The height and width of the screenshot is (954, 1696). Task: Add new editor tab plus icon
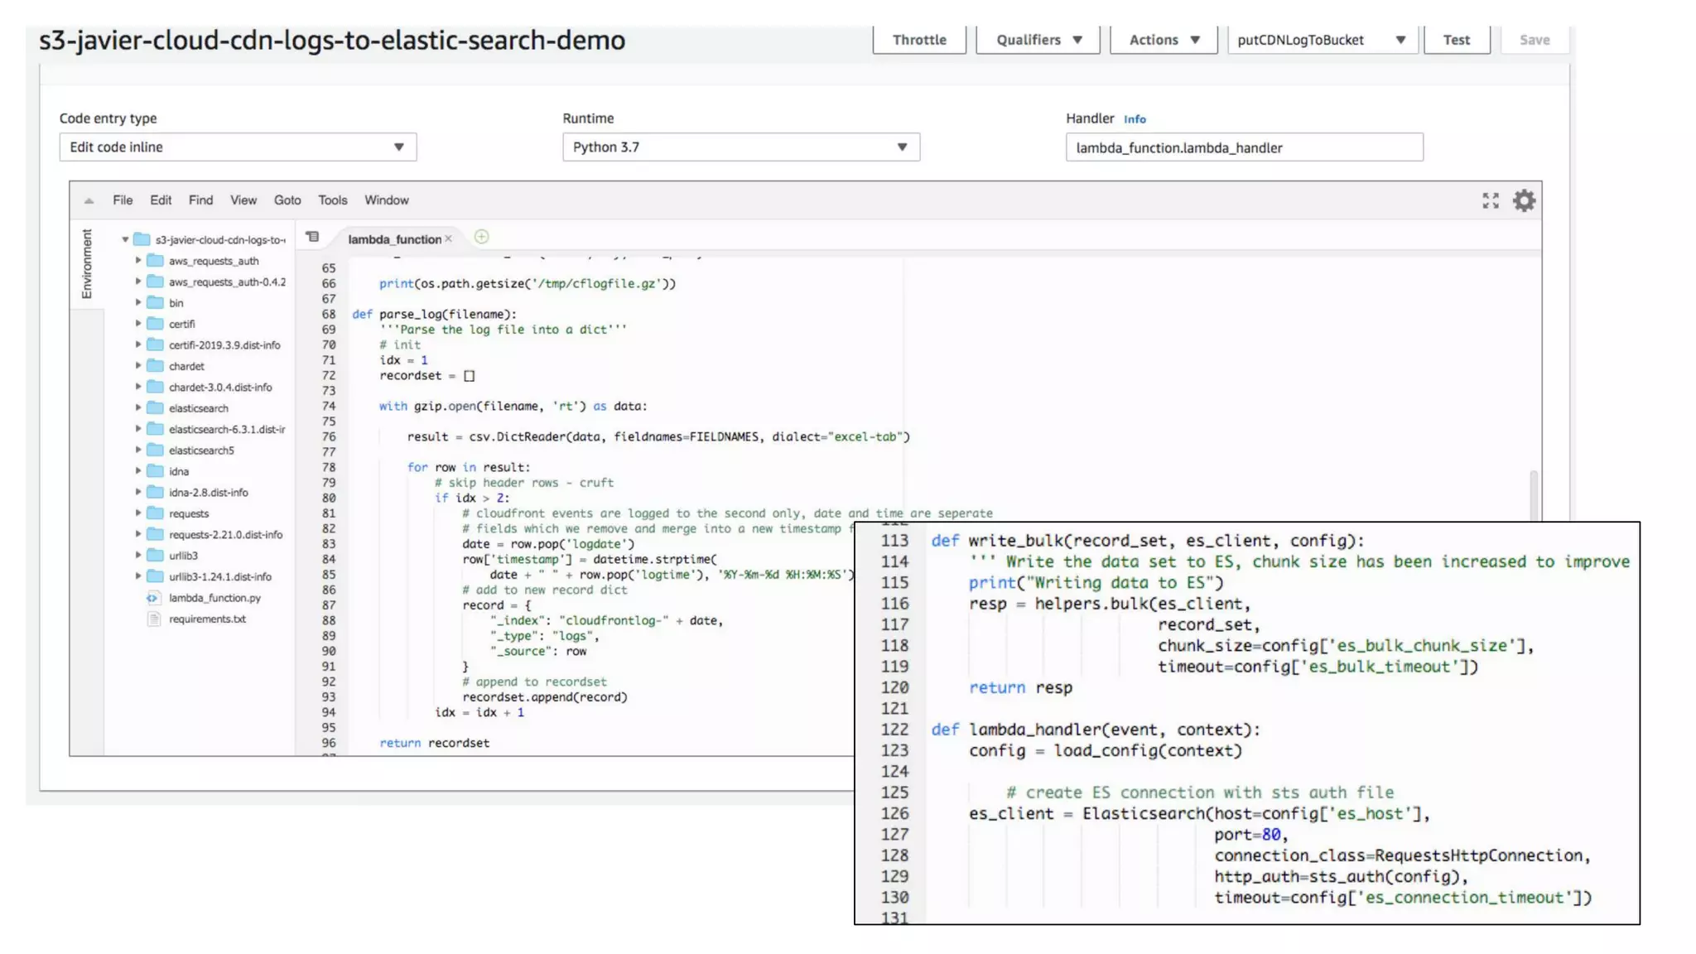click(481, 237)
